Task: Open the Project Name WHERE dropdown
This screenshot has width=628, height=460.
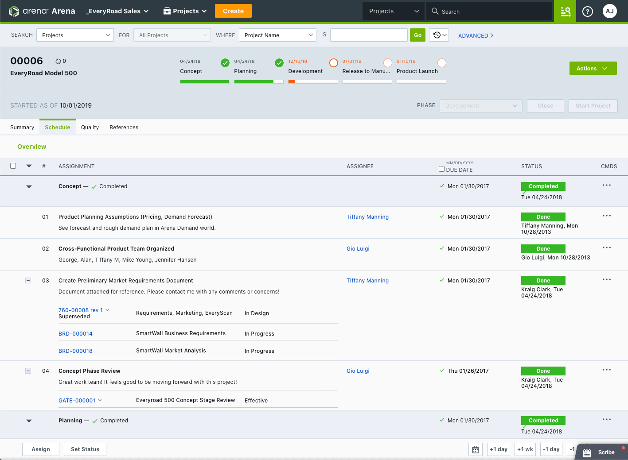Action: (277, 35)
